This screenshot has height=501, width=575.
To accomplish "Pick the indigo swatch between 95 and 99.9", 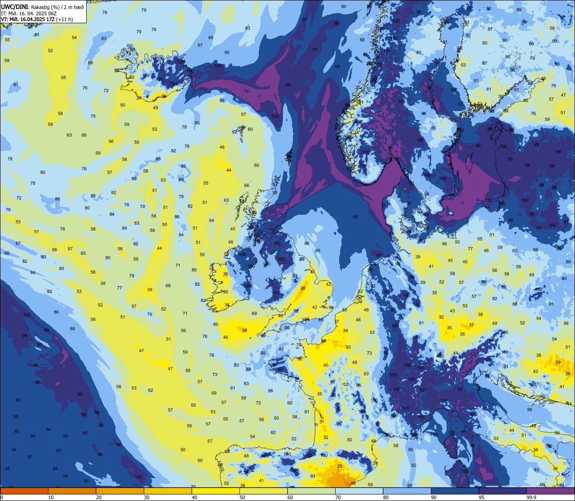I will (503, 491).
